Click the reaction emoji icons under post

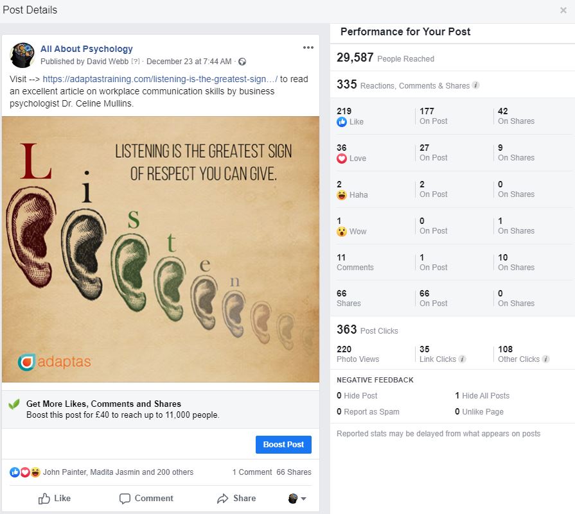pyautogui.click(x=25, y=472)
